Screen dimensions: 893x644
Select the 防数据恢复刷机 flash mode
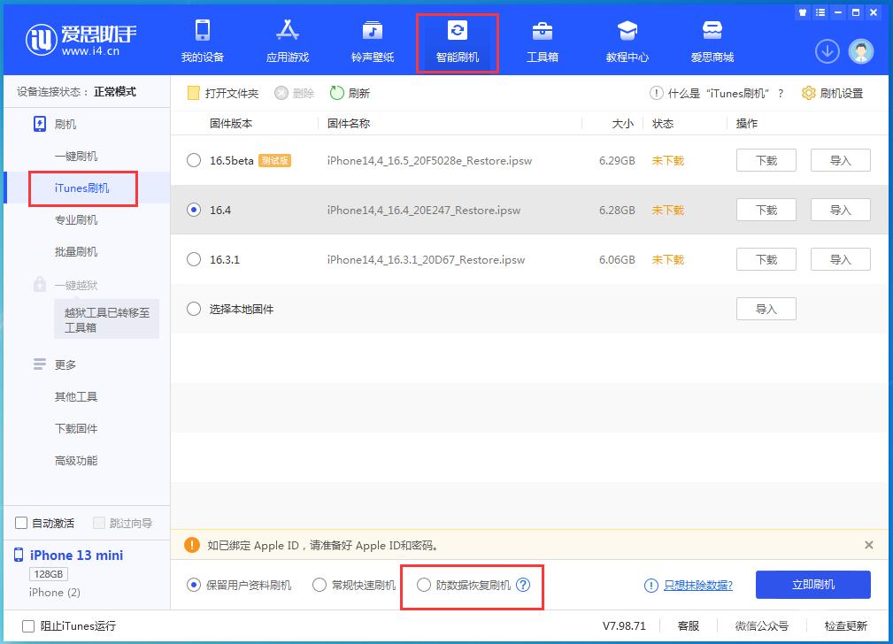pyautogui.click(x=424, y=584)
